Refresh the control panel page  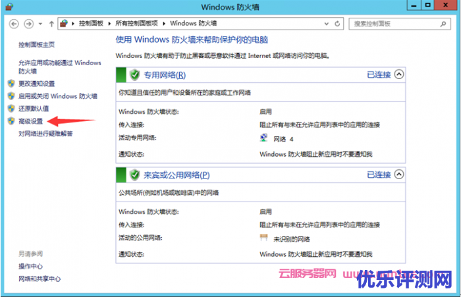pyautogui.click(x=337, y=24)
